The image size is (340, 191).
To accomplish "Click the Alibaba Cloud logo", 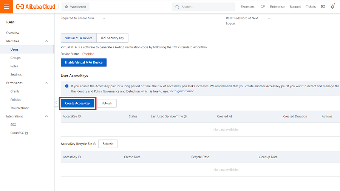I will click(x=36, y=6).
